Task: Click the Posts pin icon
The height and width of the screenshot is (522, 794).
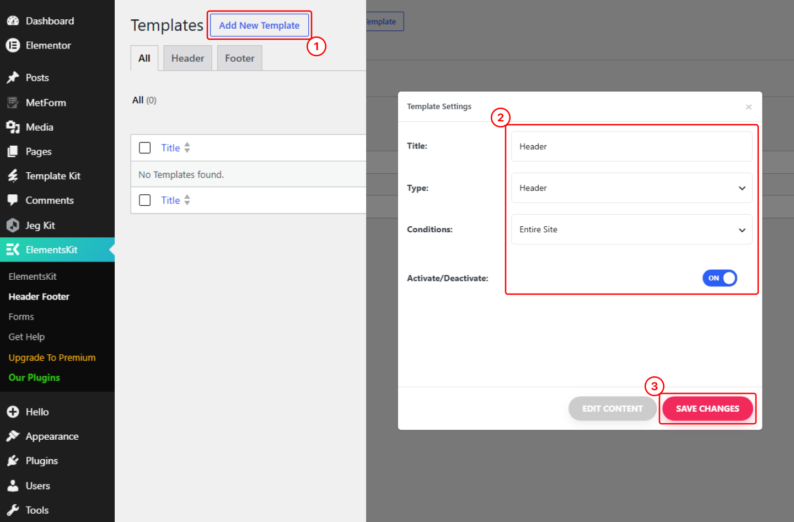Action: pos(13,78)
